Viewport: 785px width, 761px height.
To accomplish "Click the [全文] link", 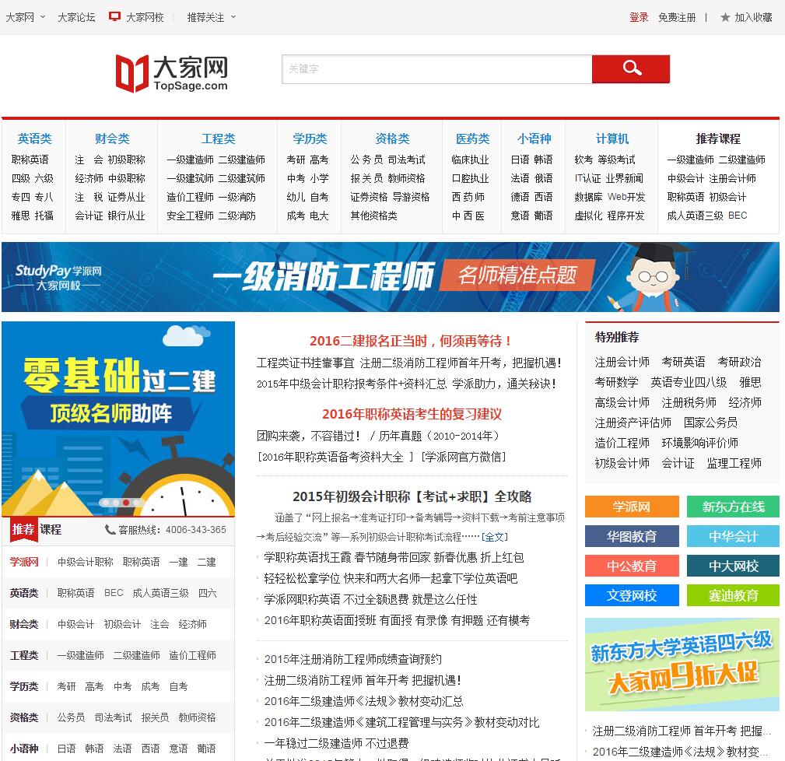I will coord(495,537).
